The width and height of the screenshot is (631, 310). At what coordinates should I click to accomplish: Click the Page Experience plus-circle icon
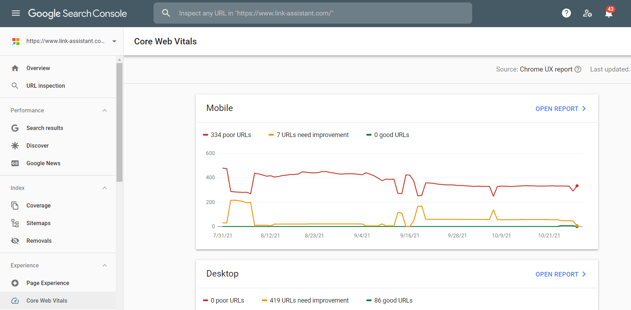point(15,283)
